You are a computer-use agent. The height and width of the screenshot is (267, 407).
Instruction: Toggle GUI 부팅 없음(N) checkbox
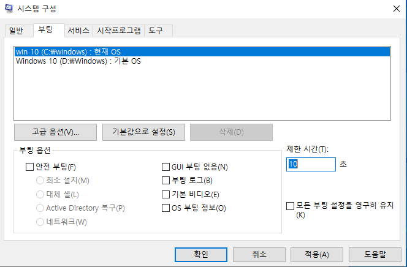165,167
